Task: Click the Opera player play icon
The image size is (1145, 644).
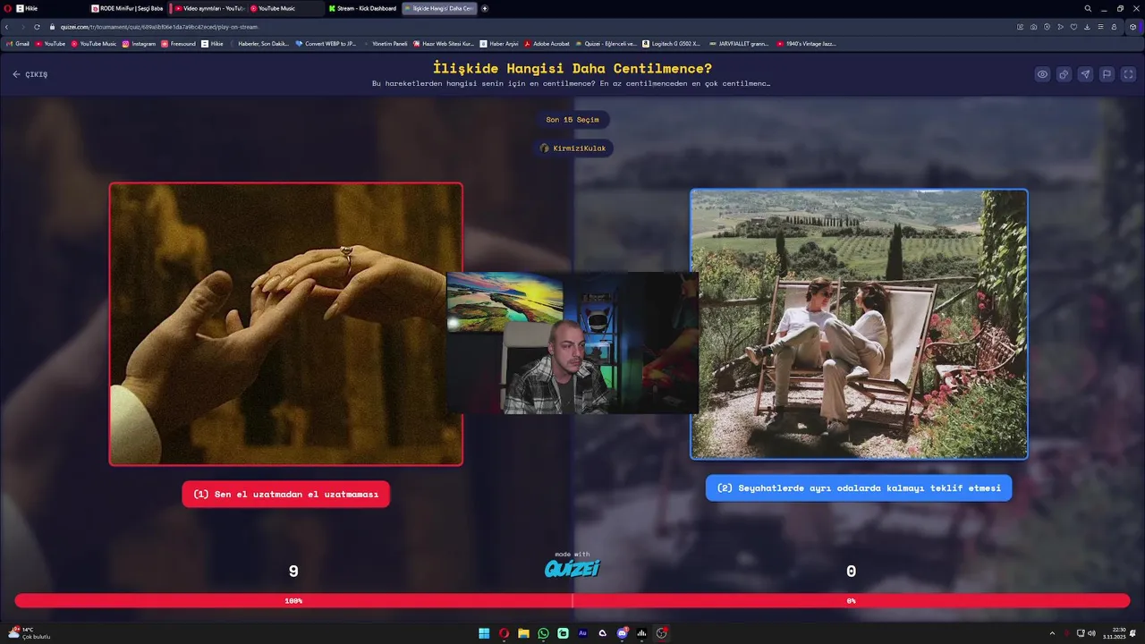Action: coord(1060,27)
